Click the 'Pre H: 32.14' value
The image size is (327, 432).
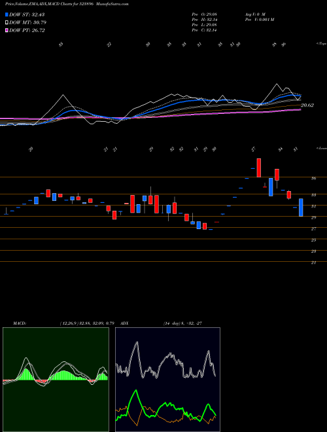click(204, 20)
